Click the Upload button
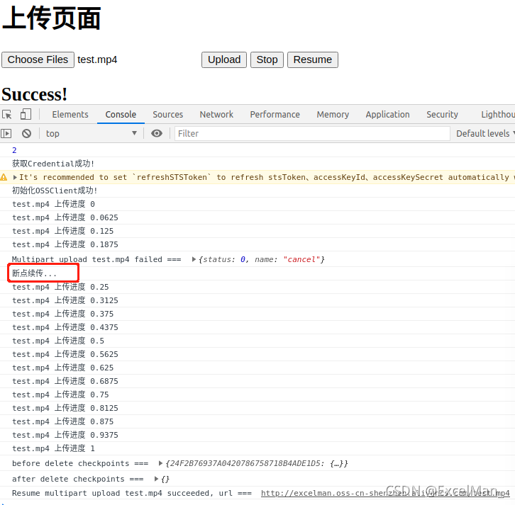The image size is (515, 505). [x=224, y=59]
